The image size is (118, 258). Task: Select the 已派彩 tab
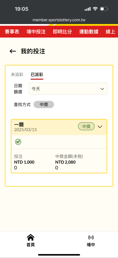coord(37,75)
